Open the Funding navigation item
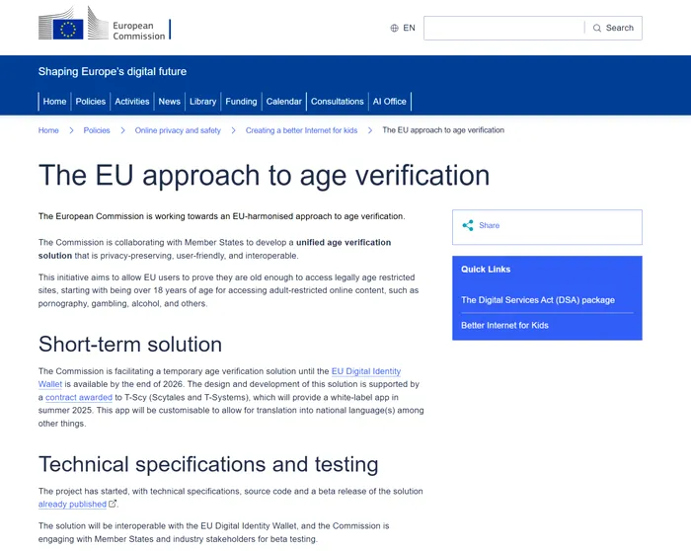The image size is (691, 551). coord(241,102)
